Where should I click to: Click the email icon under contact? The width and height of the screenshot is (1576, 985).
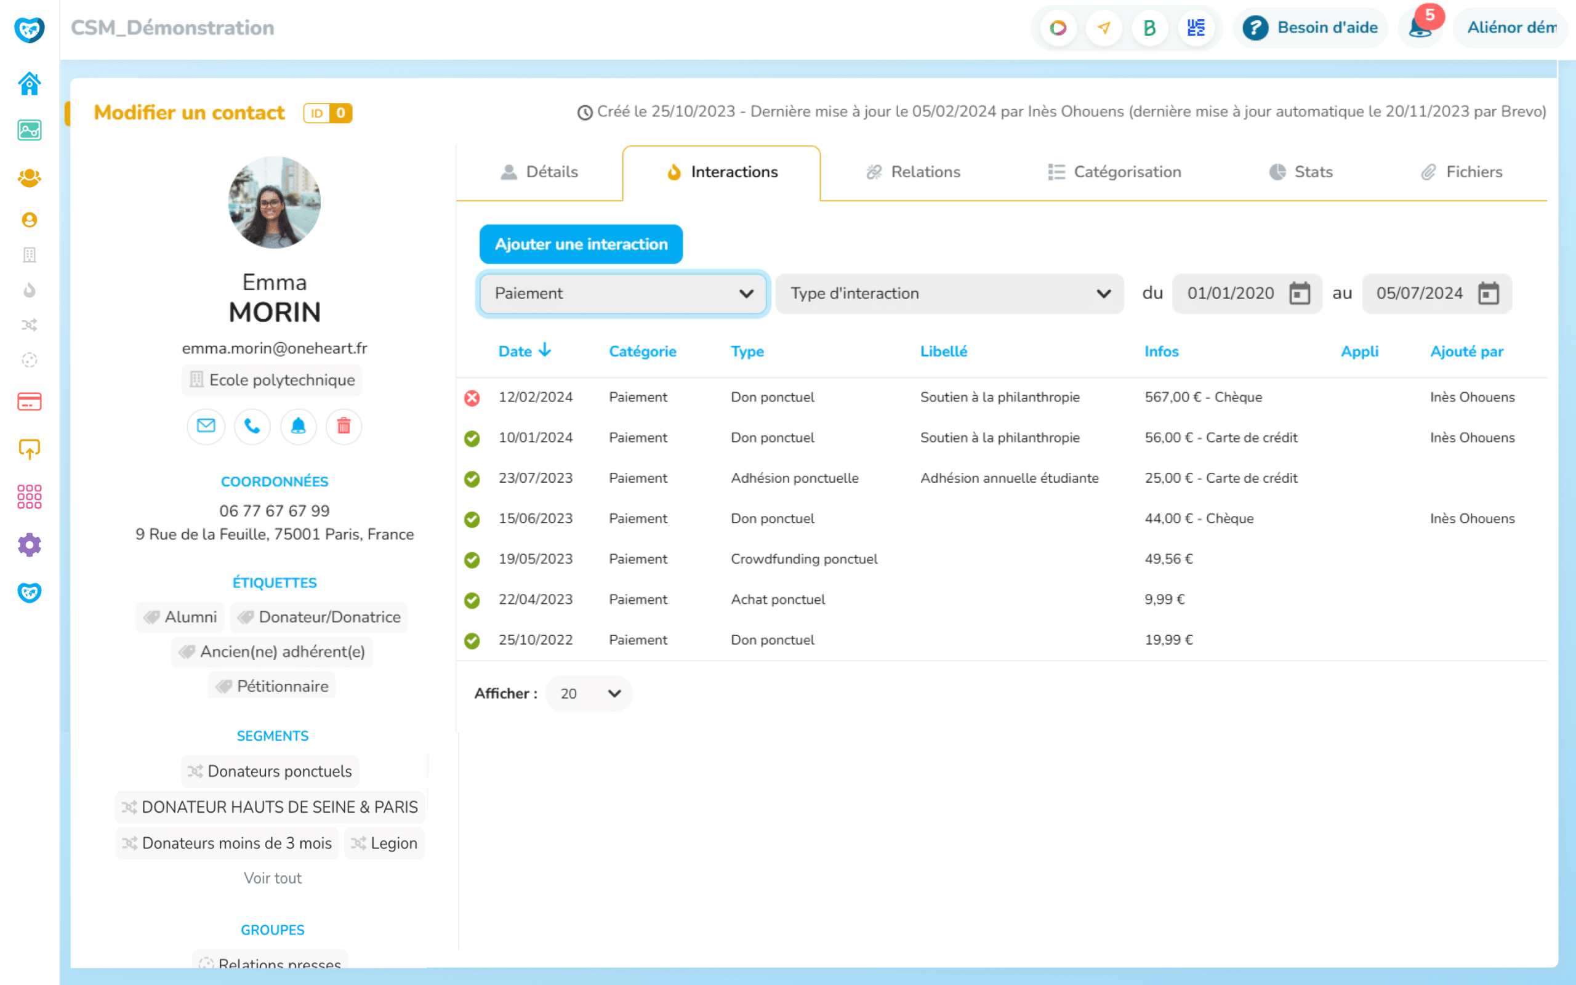[x=206, y=426]
